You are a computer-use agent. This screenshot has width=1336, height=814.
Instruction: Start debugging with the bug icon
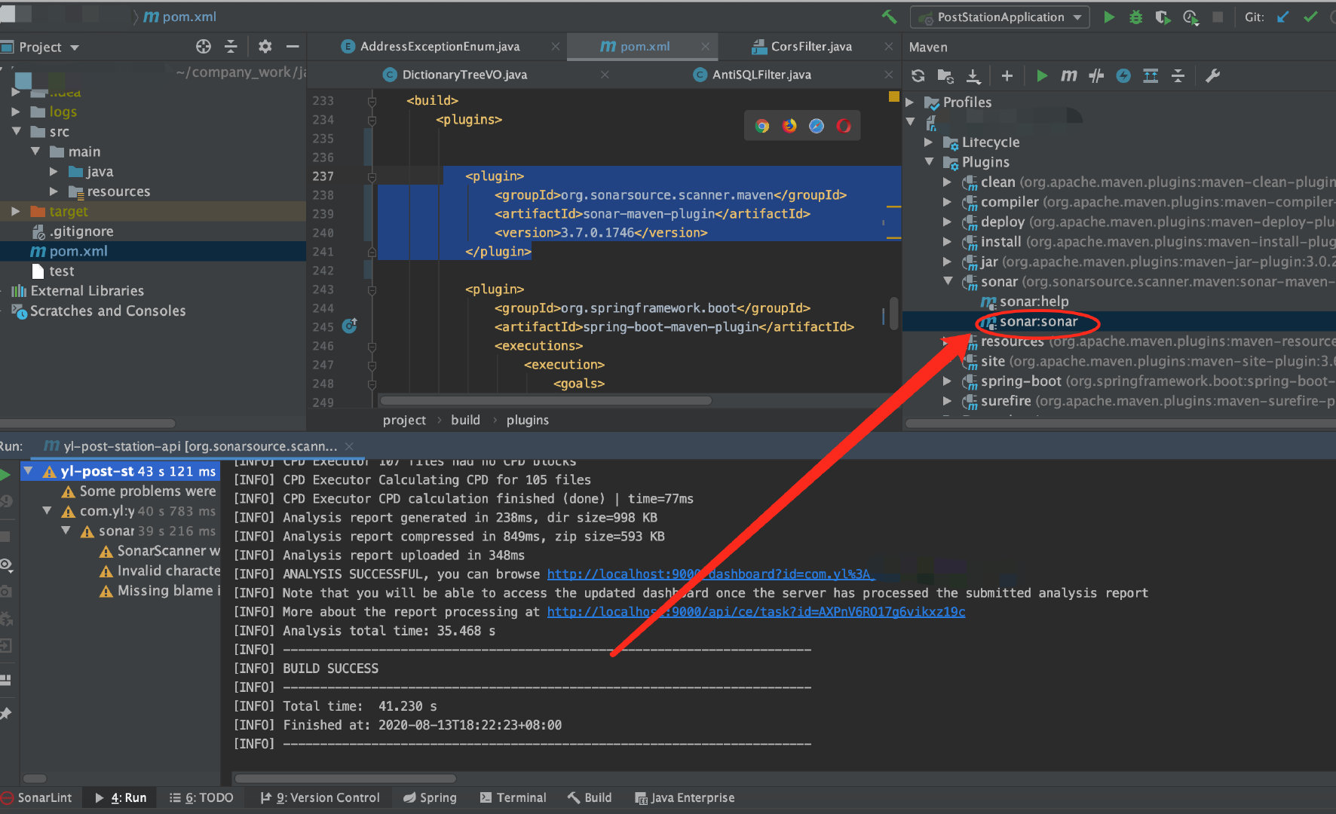1135,17
